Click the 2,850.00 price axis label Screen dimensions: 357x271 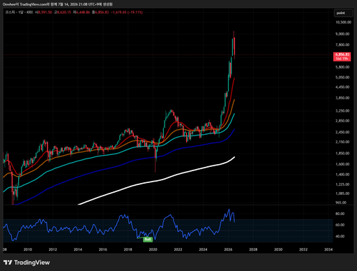pos(342,121)
